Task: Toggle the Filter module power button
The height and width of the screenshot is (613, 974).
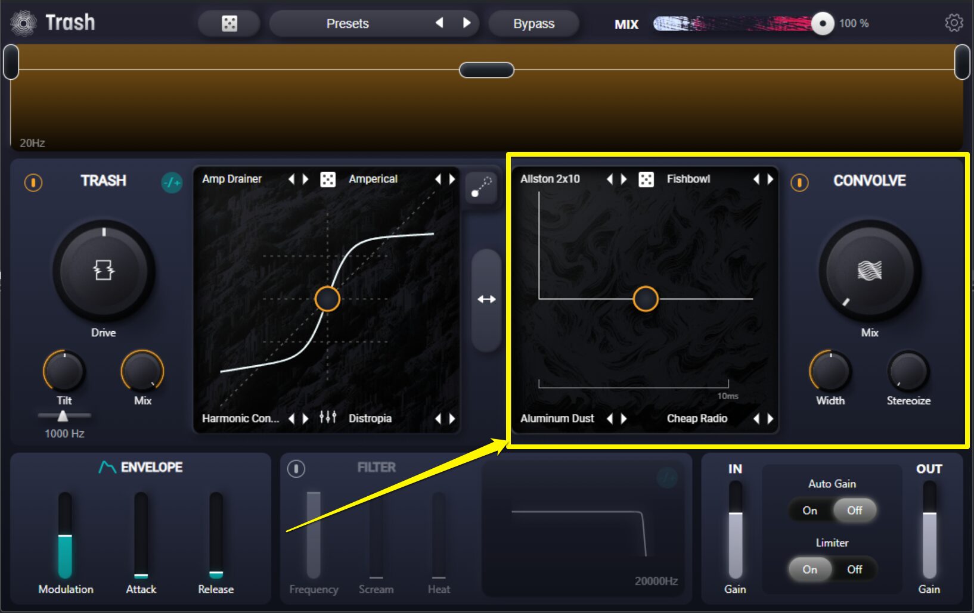Action: click(x=296, y=469)
